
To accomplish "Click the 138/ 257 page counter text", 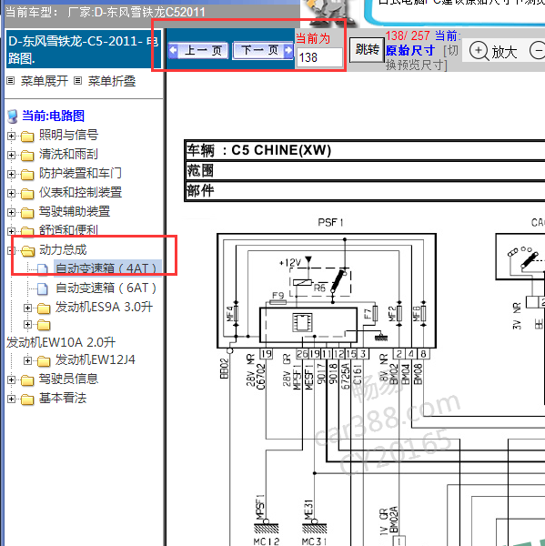I will coord(408,35).
